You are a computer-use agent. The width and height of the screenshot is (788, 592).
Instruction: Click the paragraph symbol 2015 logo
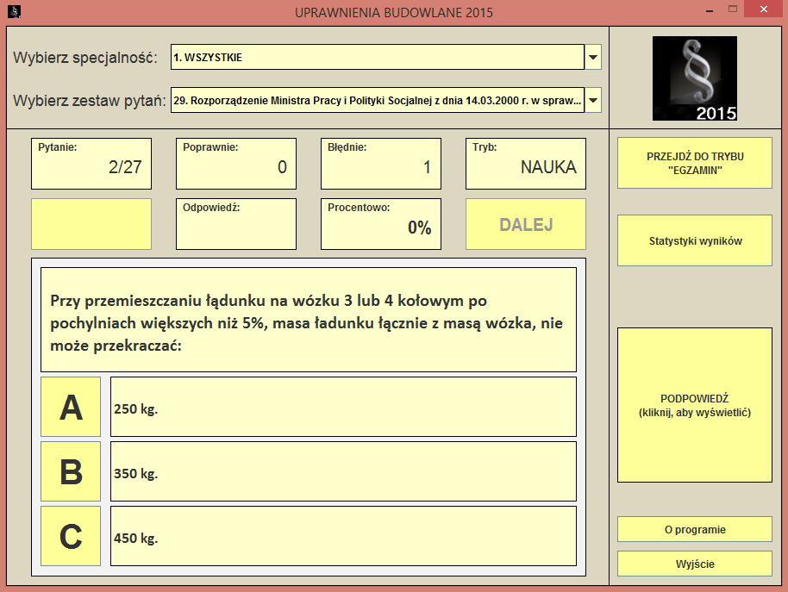point(695,78)
